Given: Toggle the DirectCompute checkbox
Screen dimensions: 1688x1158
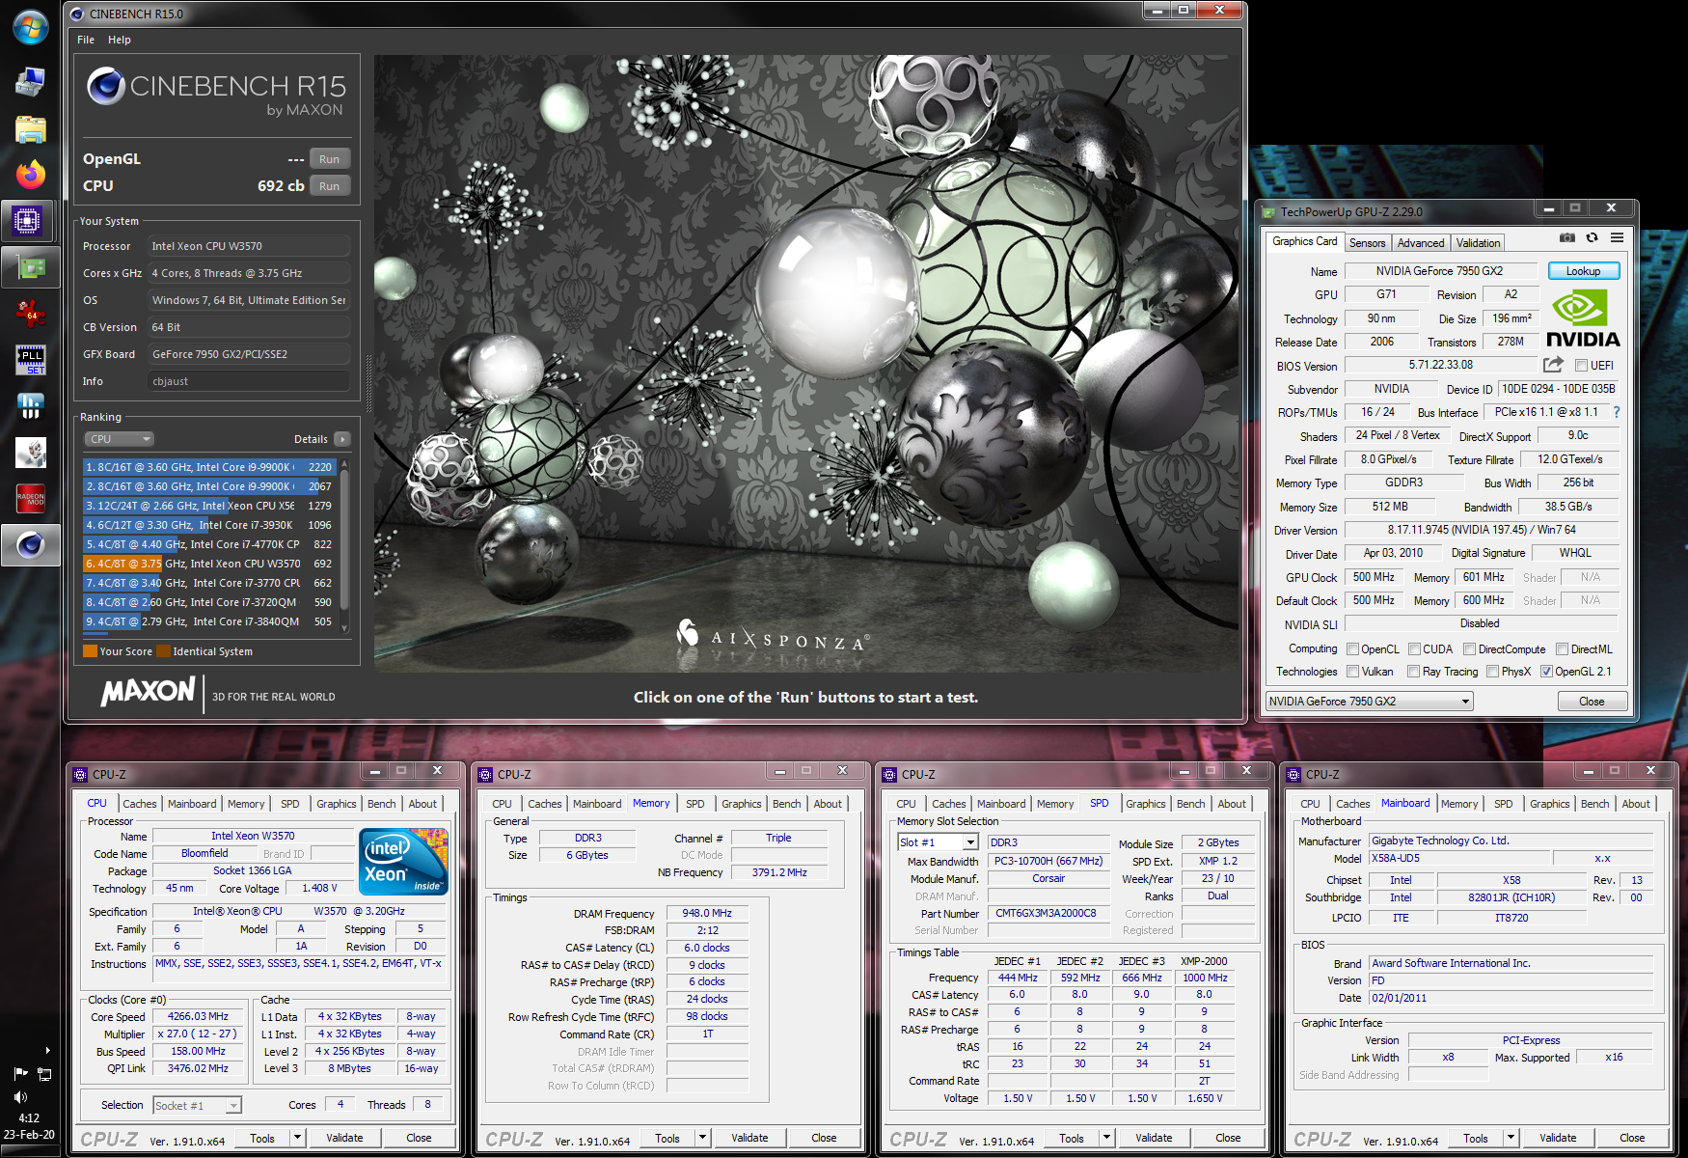Looking at the screenshot, I should 1469,649.
